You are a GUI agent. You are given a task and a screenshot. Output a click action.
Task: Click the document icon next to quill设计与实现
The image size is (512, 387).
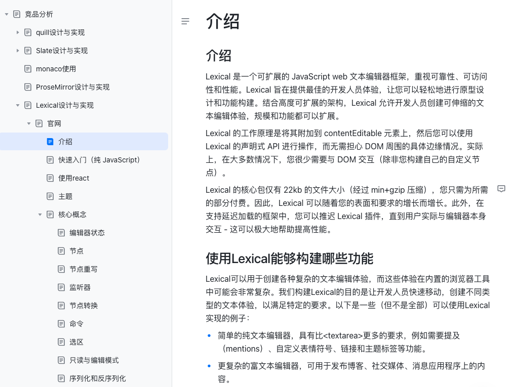[x=28, y=33]
